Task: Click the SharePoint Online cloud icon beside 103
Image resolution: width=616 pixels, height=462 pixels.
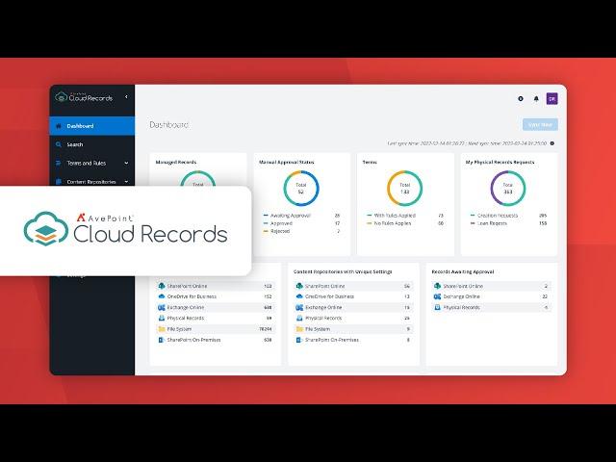Action: point(162,286)
